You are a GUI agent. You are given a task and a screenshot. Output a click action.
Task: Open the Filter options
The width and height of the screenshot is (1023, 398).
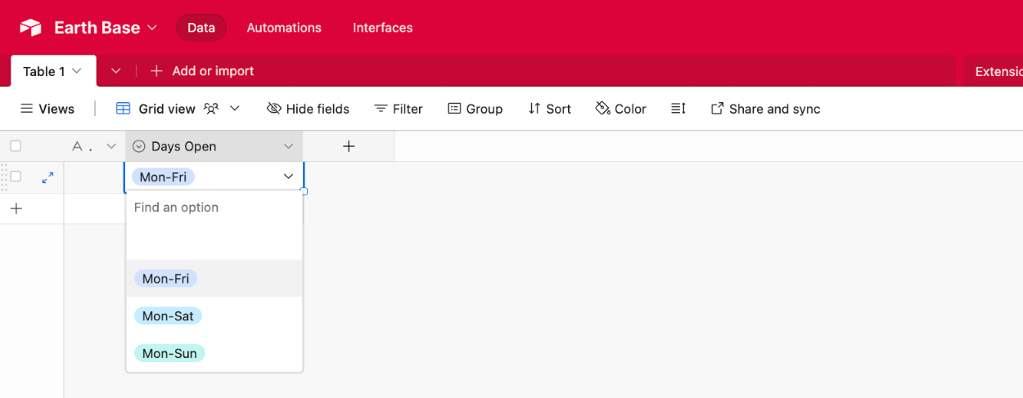point(399,109)
